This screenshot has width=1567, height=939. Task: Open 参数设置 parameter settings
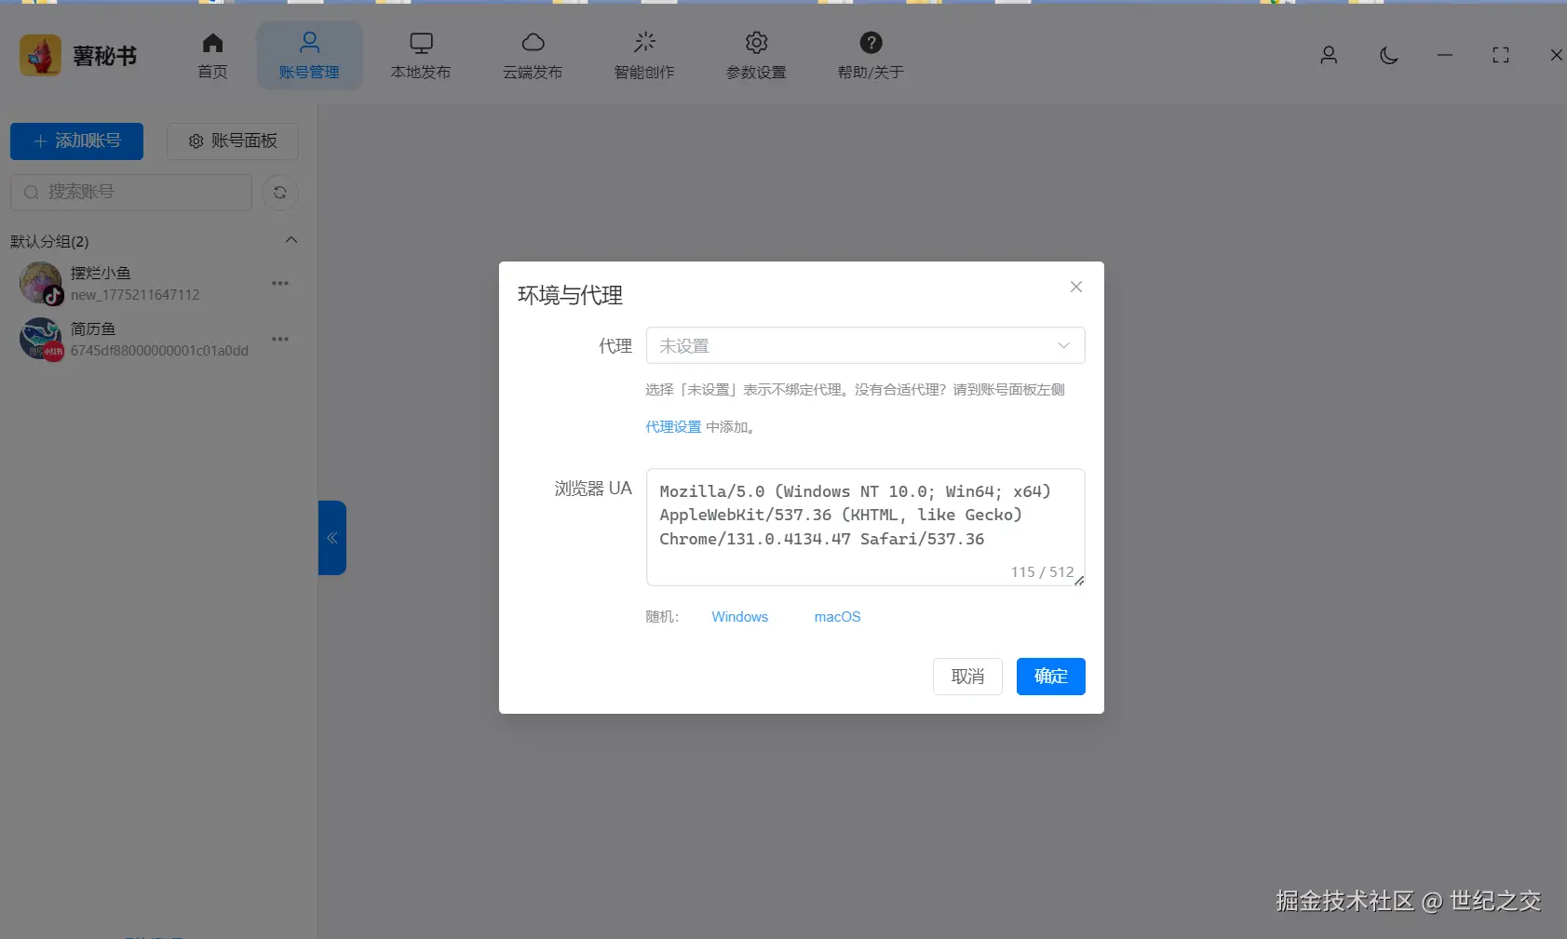(755, 54)
